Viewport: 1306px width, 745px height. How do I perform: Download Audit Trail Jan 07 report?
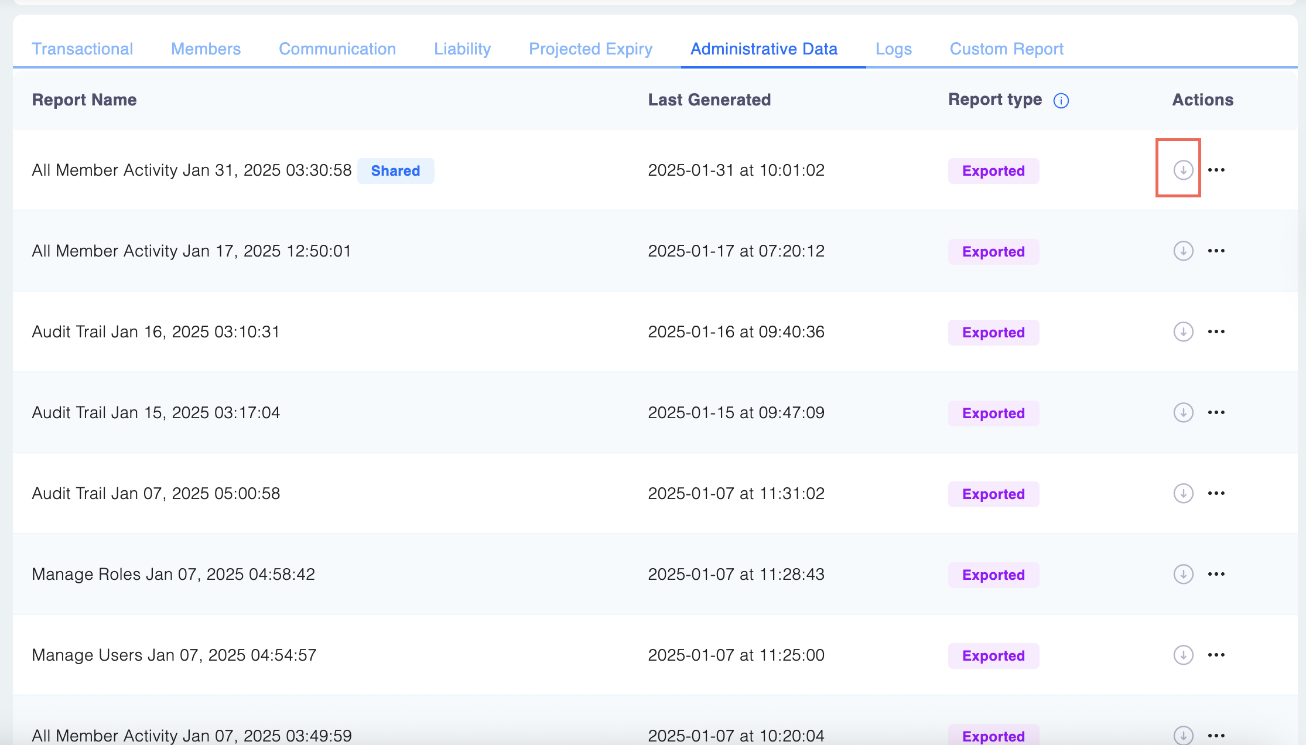[x=1183, y=493]
